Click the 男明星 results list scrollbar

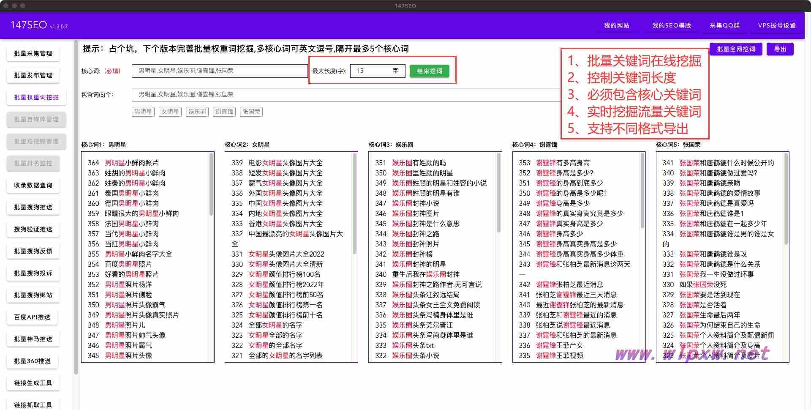pyautogui.click(x=211, y=184)
